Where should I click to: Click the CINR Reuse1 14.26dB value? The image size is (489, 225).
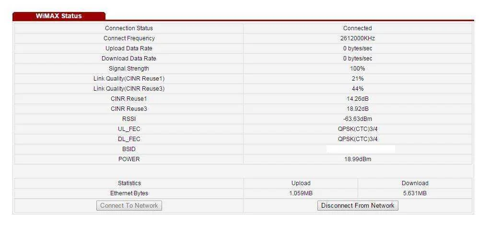click(357, 99)
